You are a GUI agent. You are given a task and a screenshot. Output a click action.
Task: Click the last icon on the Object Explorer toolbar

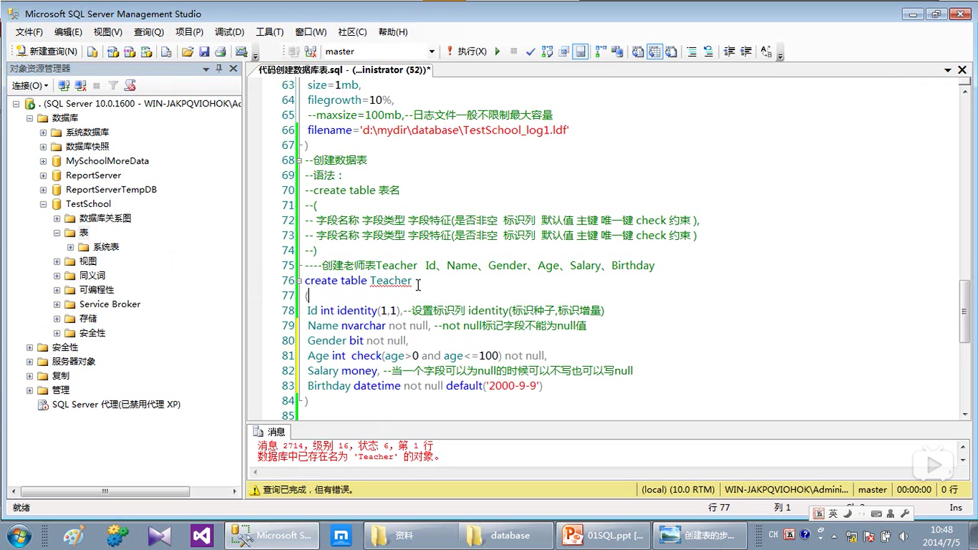[x=130, y=86]
